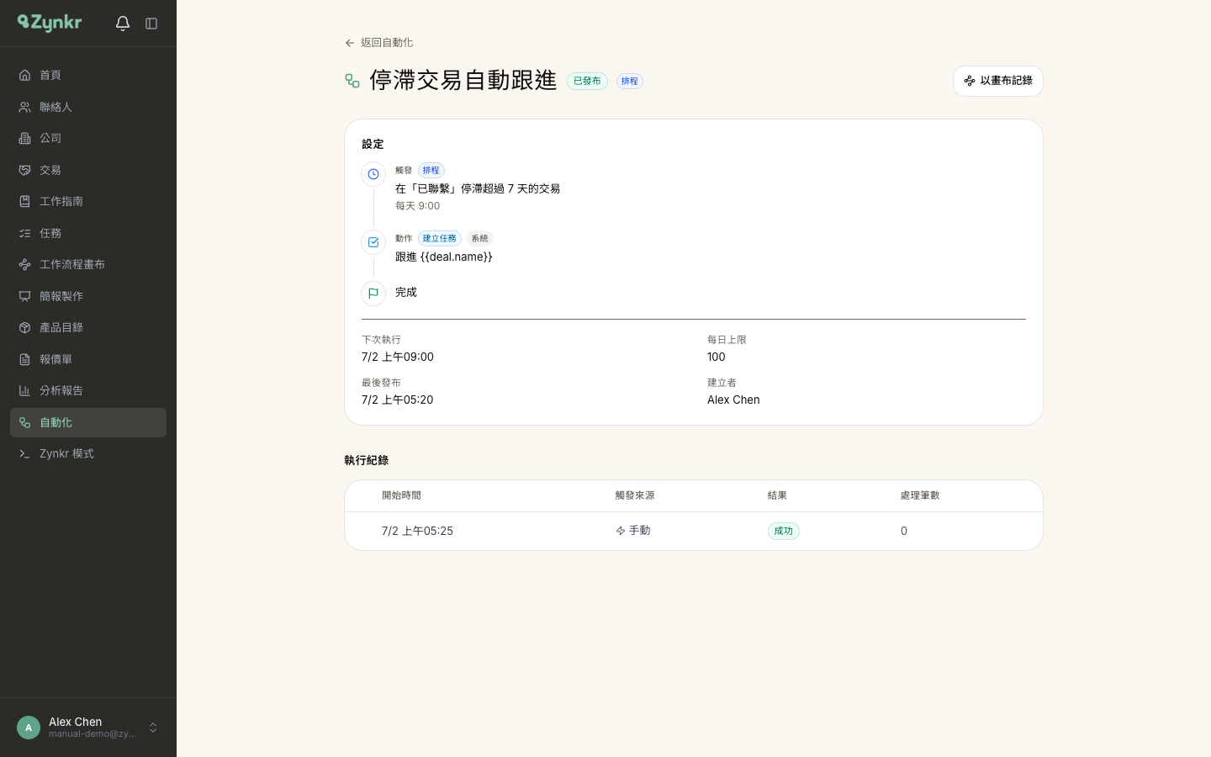Screen dimensions: 1211x757
Task: Click the lightning icon beside 手動
Action: point(621,531)
